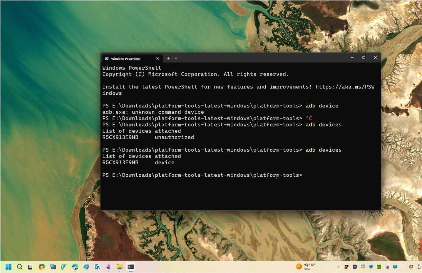The width and height of the screenshot is (422, 273).
Task: Launch the colorful Edge Canary-style browser icon
Action: point(42,267)
